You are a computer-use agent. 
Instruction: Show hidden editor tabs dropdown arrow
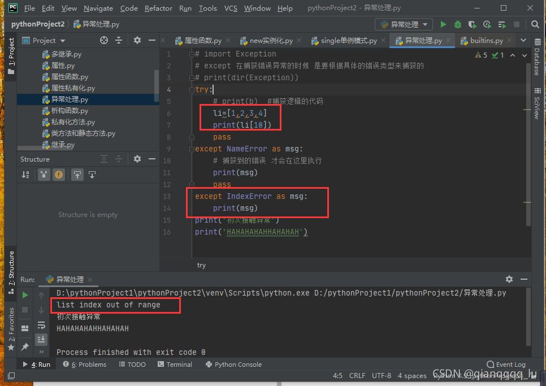coord(523,40)
